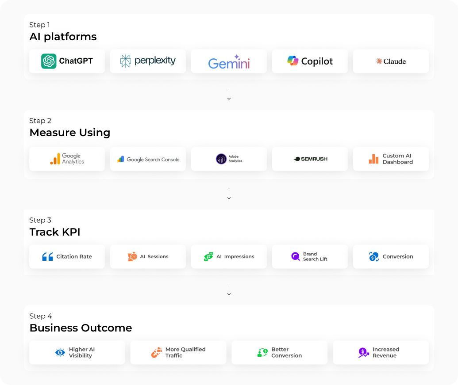Click the Better Conversion person-dollar icon
The image size is (458, 385).
pos(262,353)
